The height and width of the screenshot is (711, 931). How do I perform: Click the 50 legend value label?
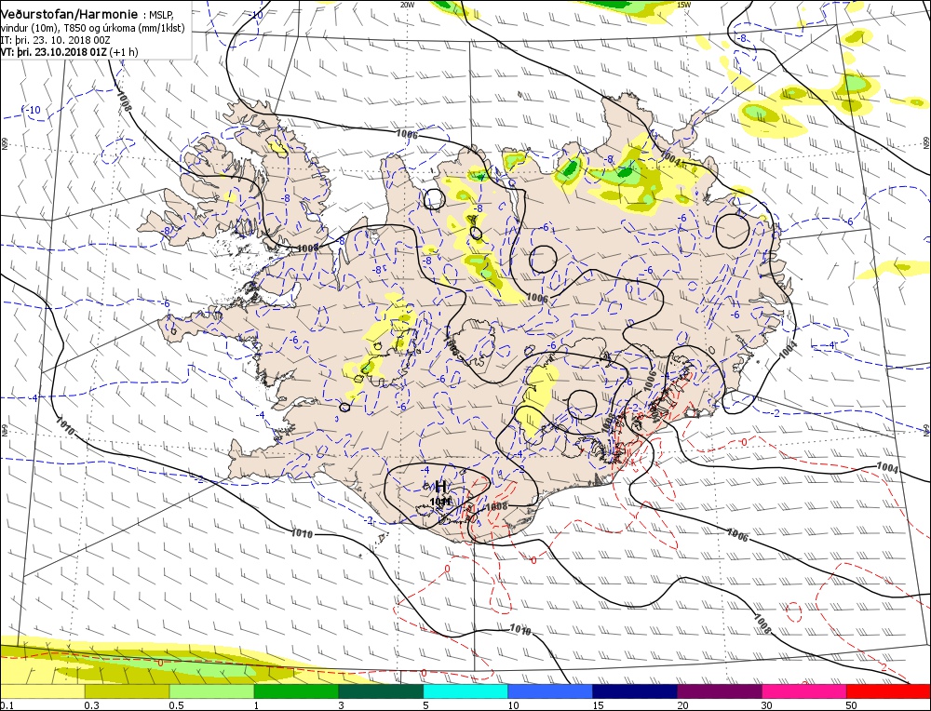tap(852, 705)
